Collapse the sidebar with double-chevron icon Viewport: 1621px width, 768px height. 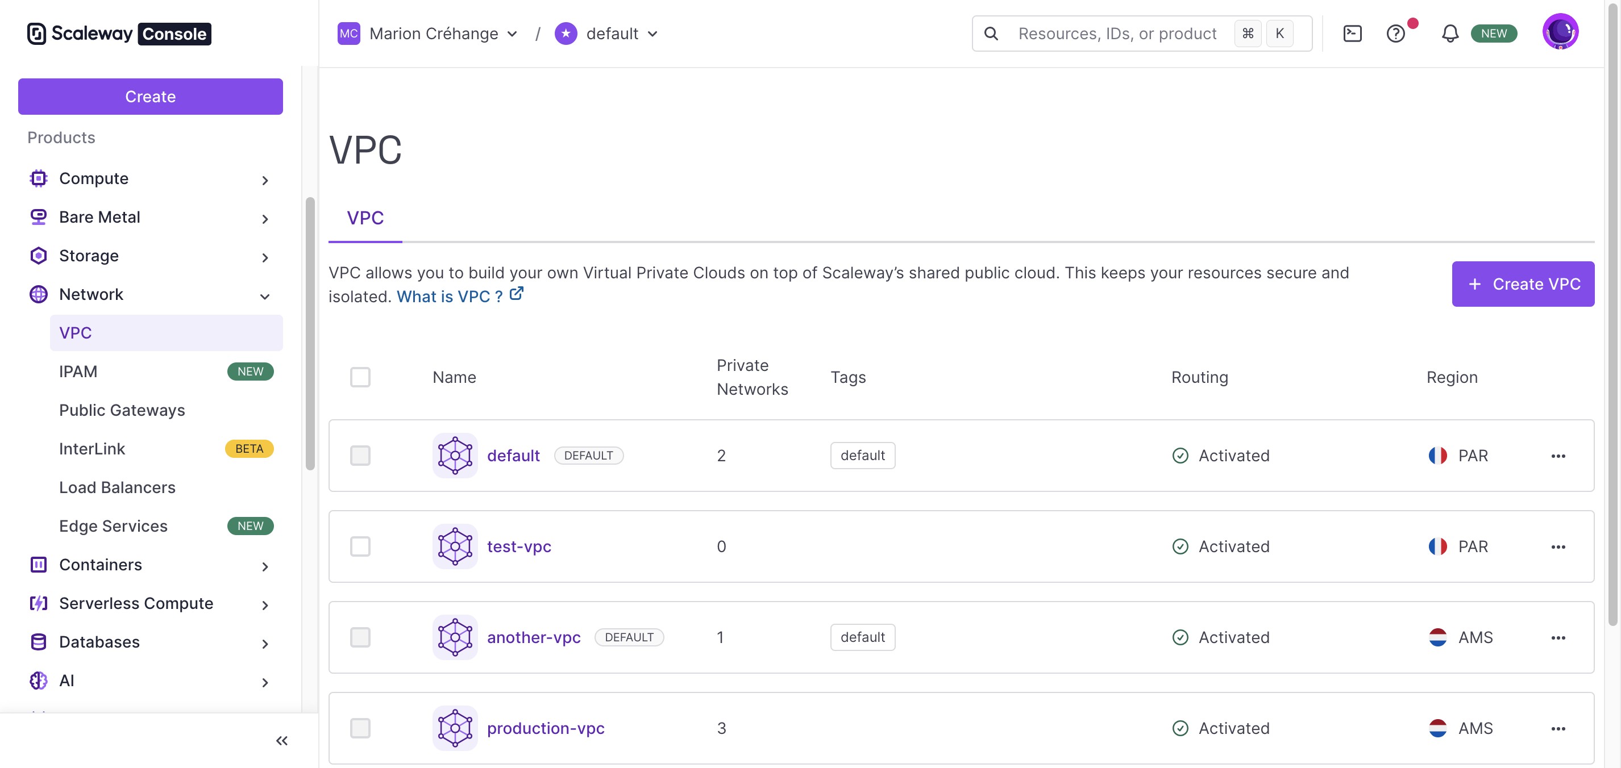click(x=282, y=740)
